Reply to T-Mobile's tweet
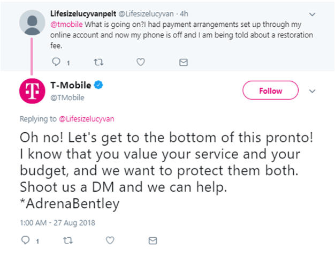The width and height of the screenshot is (335, 257). [26, 240]
